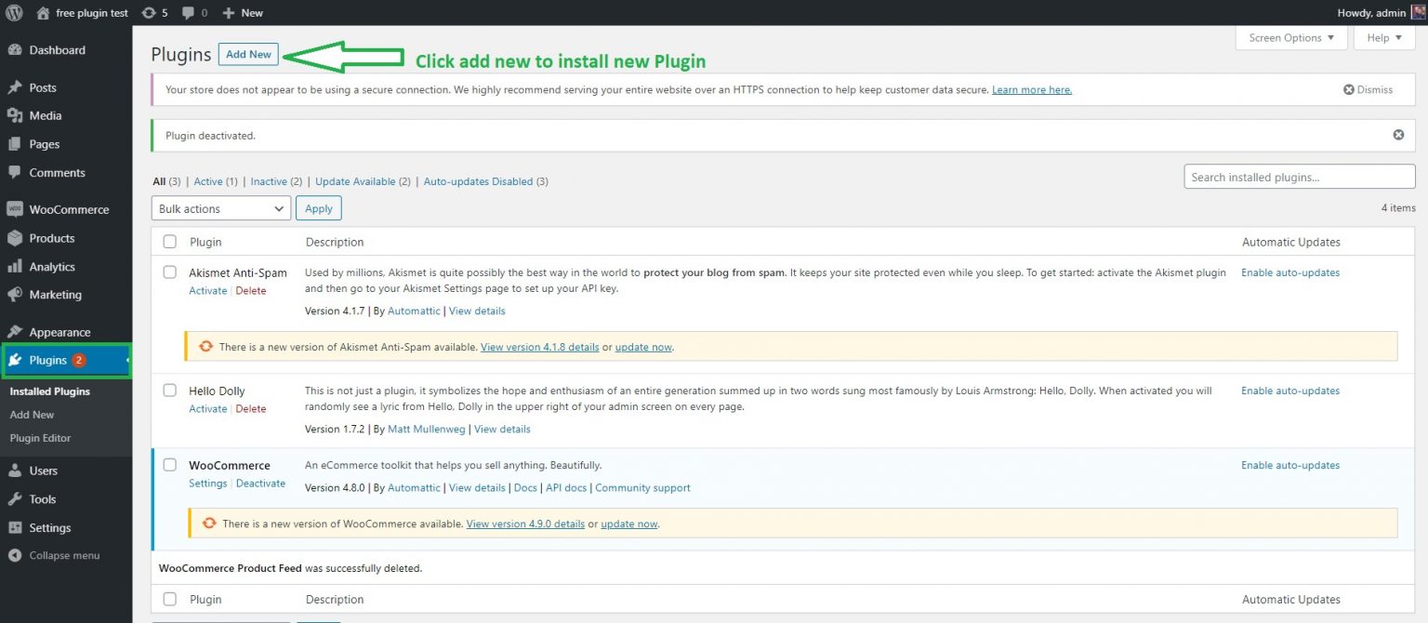
Task: Click the updates icon showing 5 updates
Action: tap(155, 12)
